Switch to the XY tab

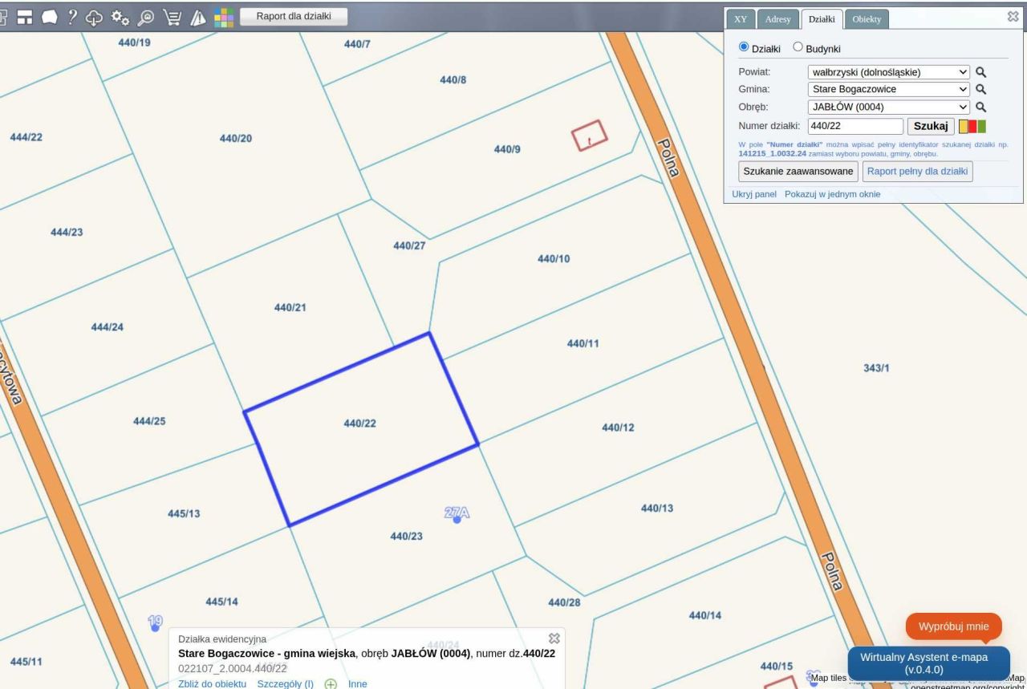click(x=741, y=20)
